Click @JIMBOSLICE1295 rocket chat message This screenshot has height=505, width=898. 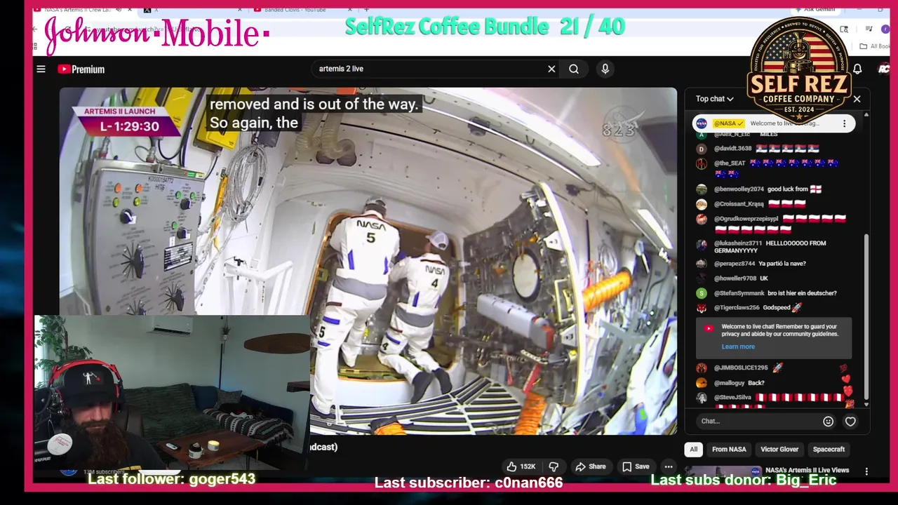point(739,368)
